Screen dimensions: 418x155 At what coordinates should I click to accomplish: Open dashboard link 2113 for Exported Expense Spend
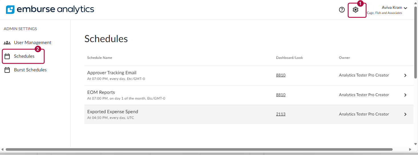(281, 114)
